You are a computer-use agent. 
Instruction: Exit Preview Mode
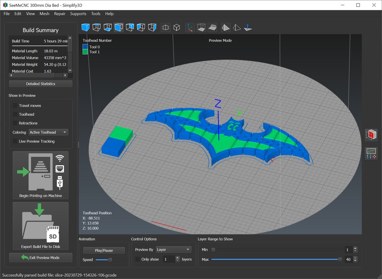pos(41,257)
